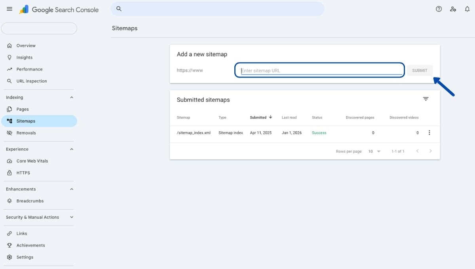Click the Apr 11, 2025 submitted date
This screenshot has height=269, width=475.
point(261,133)
